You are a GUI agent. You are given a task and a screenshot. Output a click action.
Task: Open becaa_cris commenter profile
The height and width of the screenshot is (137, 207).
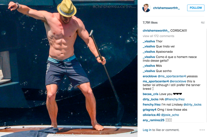pos(151,94)
